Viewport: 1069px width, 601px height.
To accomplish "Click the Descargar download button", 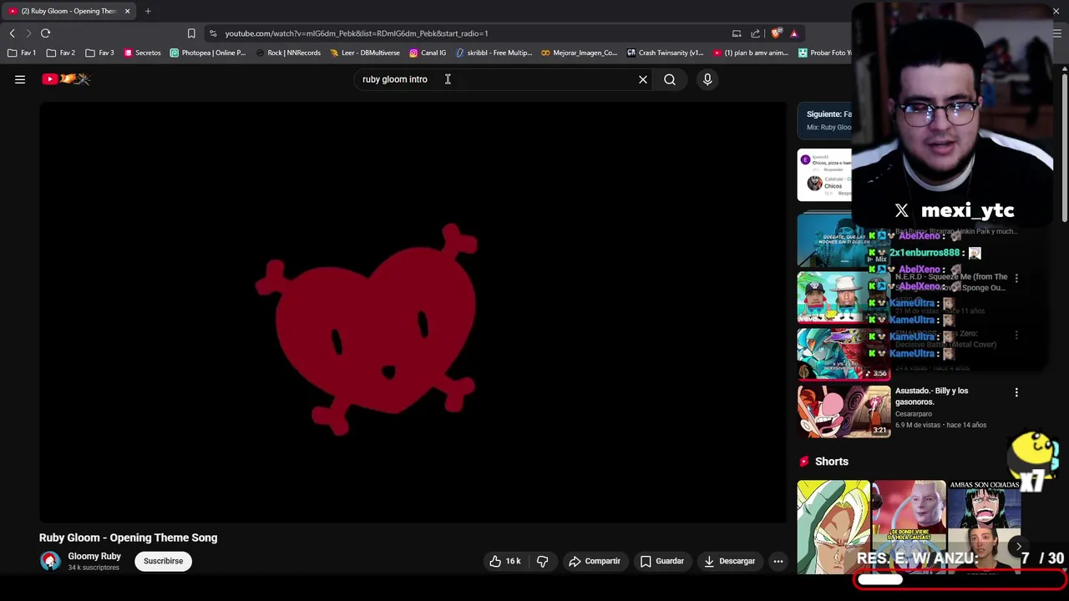I will pos(729,561).
